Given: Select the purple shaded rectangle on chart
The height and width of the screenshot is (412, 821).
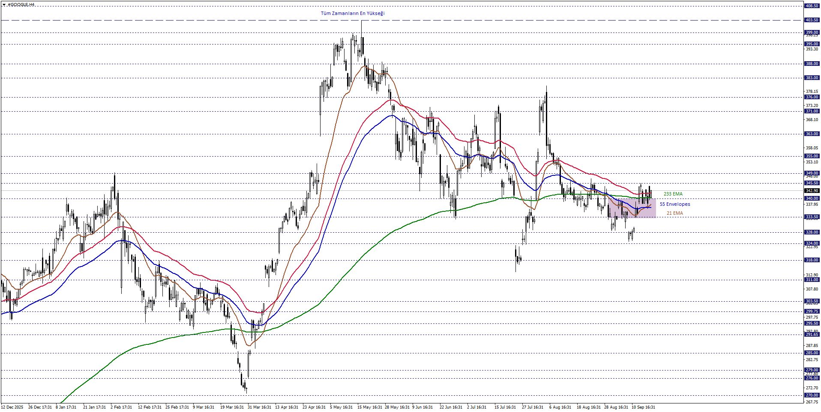Looking at the screenshot, I should tap(632, 208).
